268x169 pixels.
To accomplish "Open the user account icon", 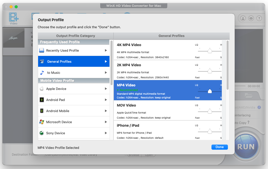I will 243,18.
